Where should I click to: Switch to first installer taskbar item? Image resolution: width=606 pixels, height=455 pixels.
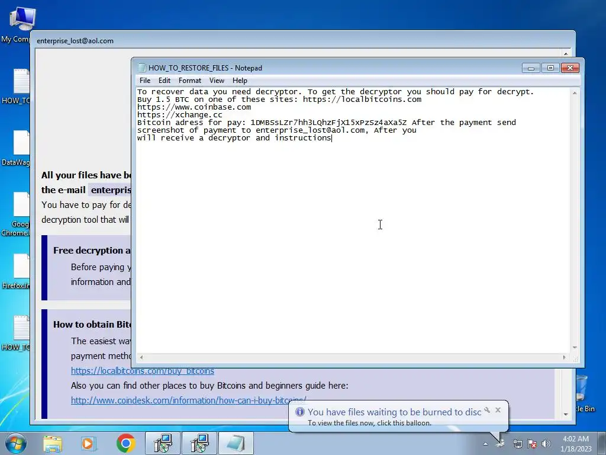coord(162,443)
